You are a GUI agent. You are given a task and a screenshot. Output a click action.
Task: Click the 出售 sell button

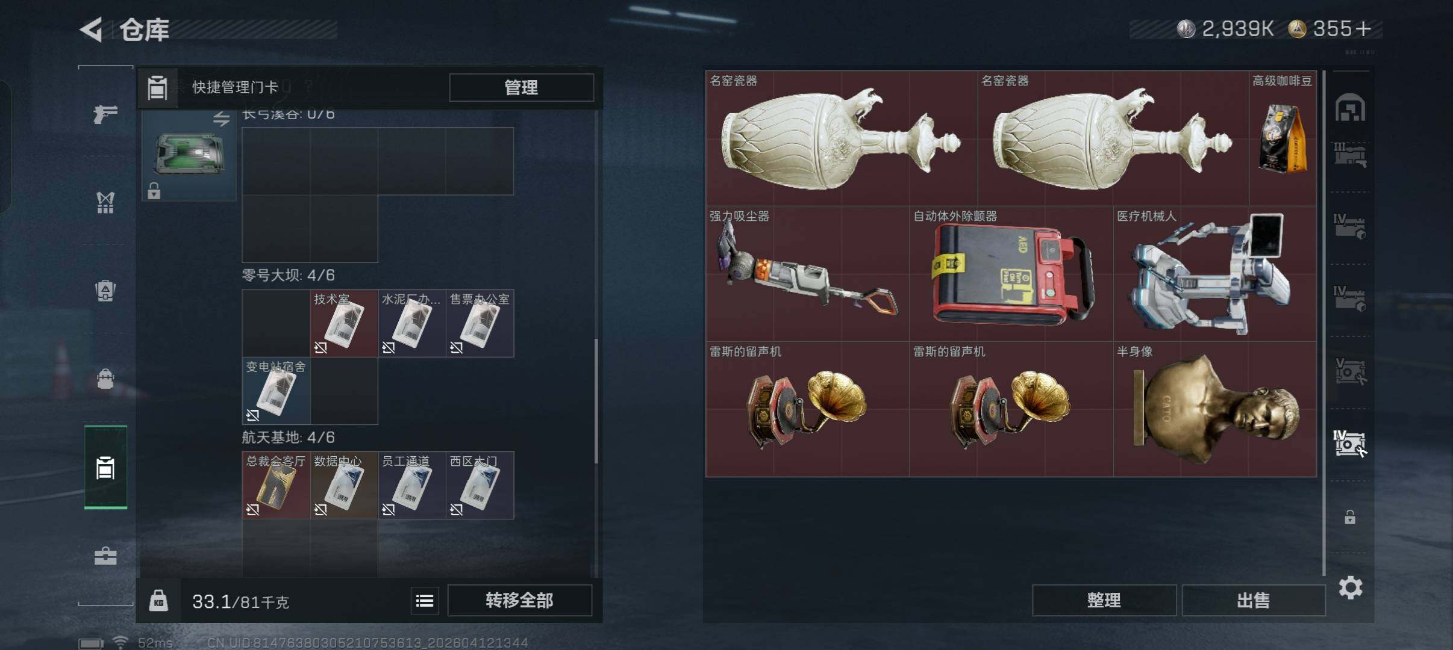[x=1253, y=600]
